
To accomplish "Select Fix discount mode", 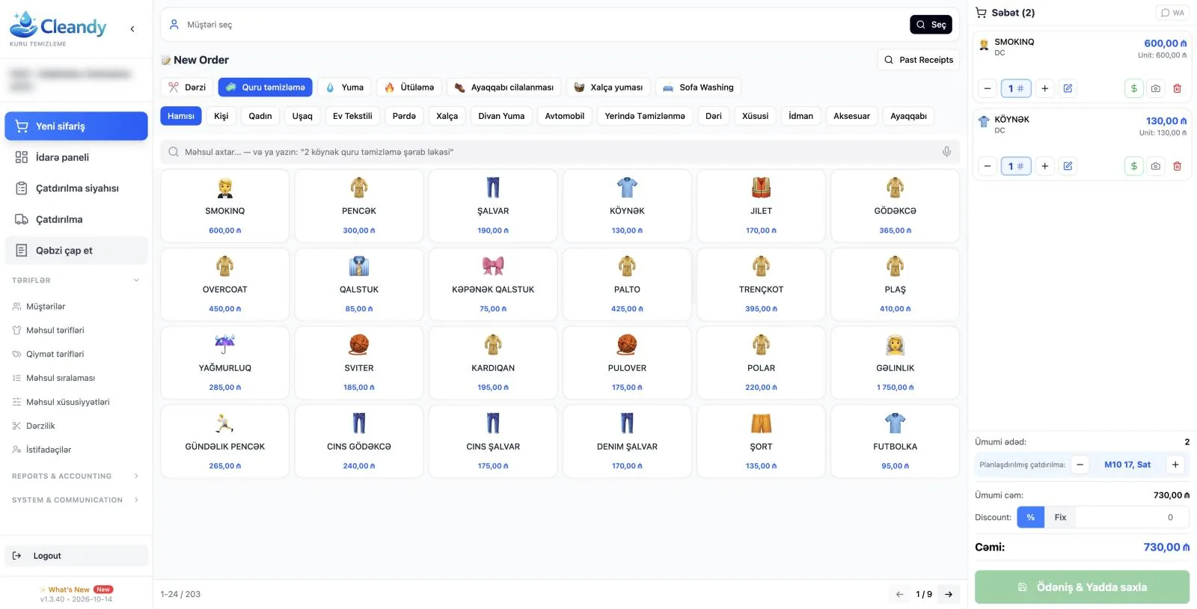I will [x=1060, y=517].
